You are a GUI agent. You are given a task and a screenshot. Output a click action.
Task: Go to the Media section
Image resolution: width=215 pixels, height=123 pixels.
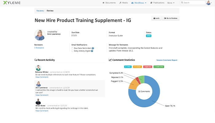click(x=123, y=3)
